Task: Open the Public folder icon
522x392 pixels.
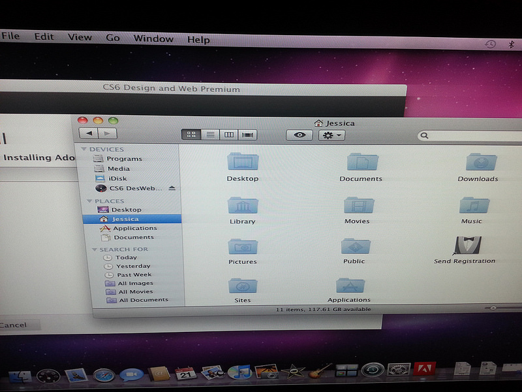Action: tap(356, 246)
